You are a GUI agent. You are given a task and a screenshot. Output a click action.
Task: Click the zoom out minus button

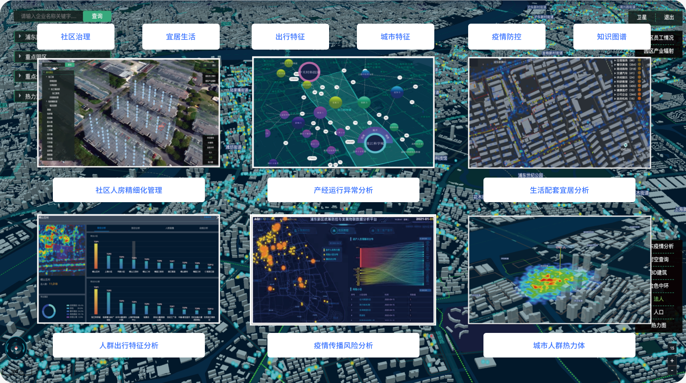[672, 370]
